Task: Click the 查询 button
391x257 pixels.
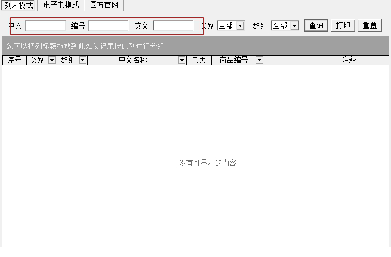Action: click(x=316, y=25)
